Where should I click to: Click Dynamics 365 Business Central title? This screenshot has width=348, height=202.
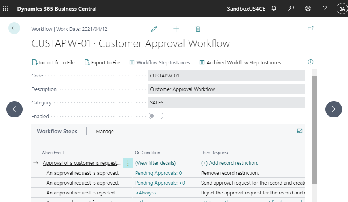point(57,9)
